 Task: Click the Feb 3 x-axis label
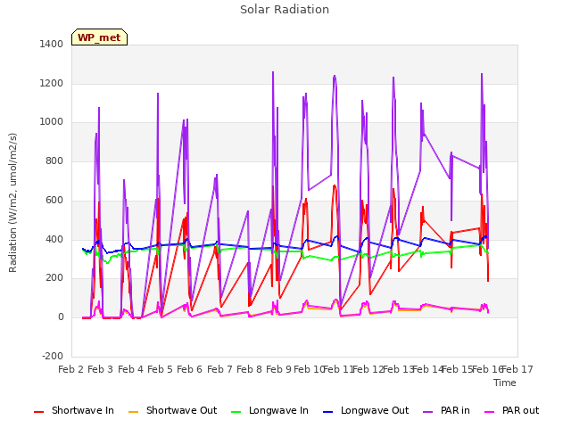pyautogui.click(x=101, y=370)
